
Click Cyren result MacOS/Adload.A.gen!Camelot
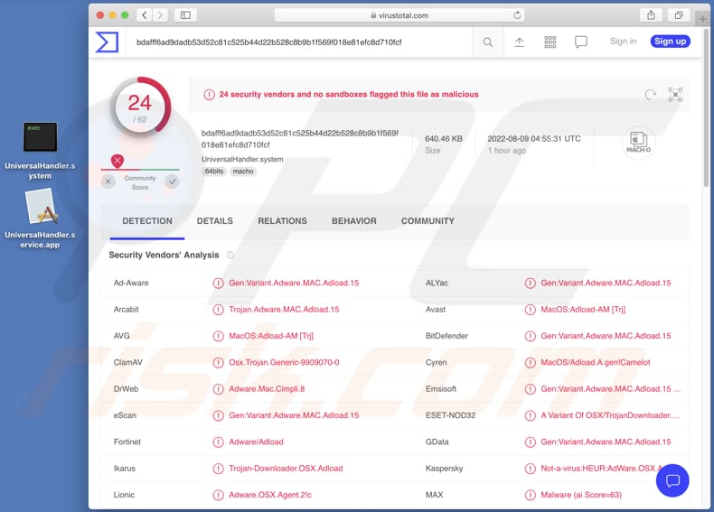tap(596, 363)
